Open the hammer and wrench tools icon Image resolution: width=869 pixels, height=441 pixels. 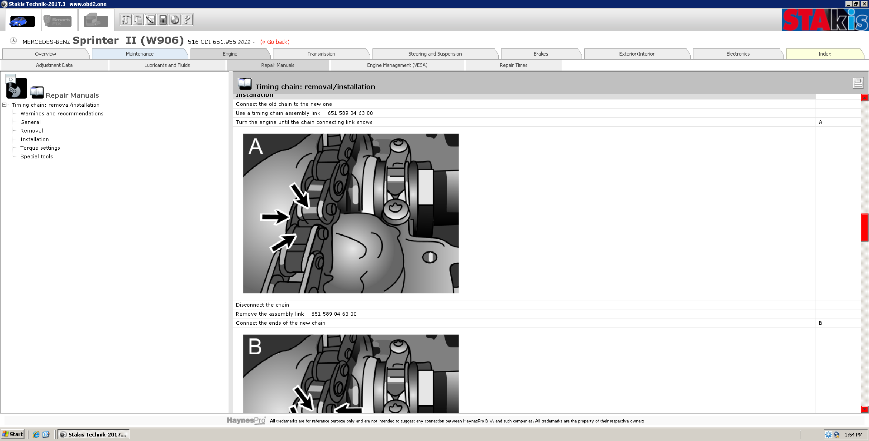(x=126, y=20)
